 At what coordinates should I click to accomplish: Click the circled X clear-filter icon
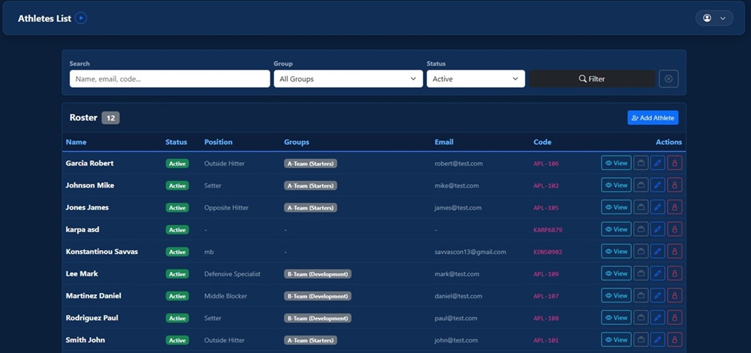point(668,78)
